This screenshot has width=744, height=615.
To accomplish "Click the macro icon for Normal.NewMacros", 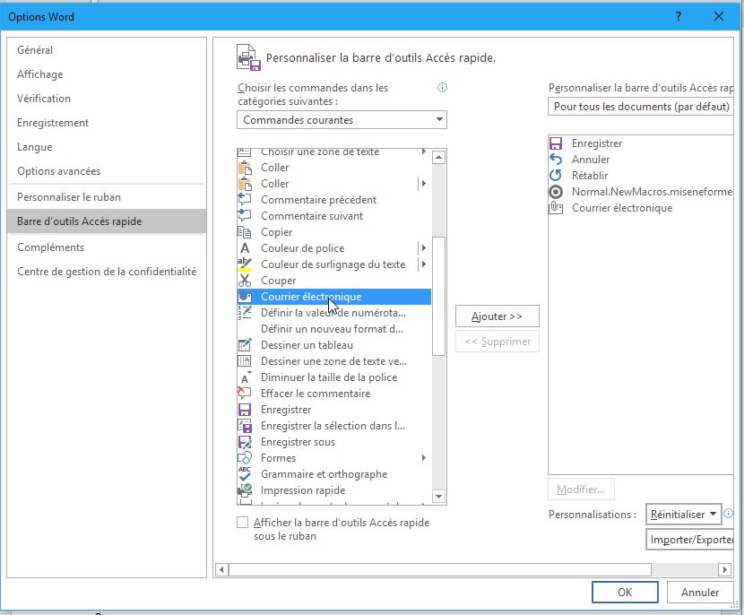I will [x=556, y=192].
